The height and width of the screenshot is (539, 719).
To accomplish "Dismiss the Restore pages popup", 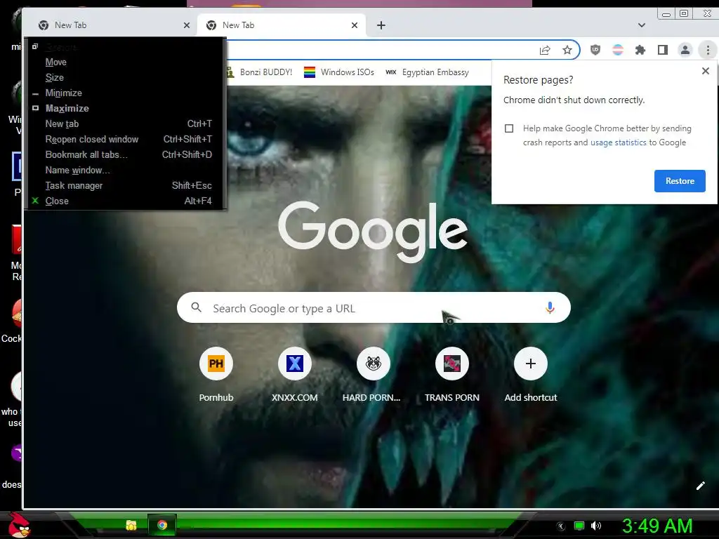I will click(x=706, y=71).
